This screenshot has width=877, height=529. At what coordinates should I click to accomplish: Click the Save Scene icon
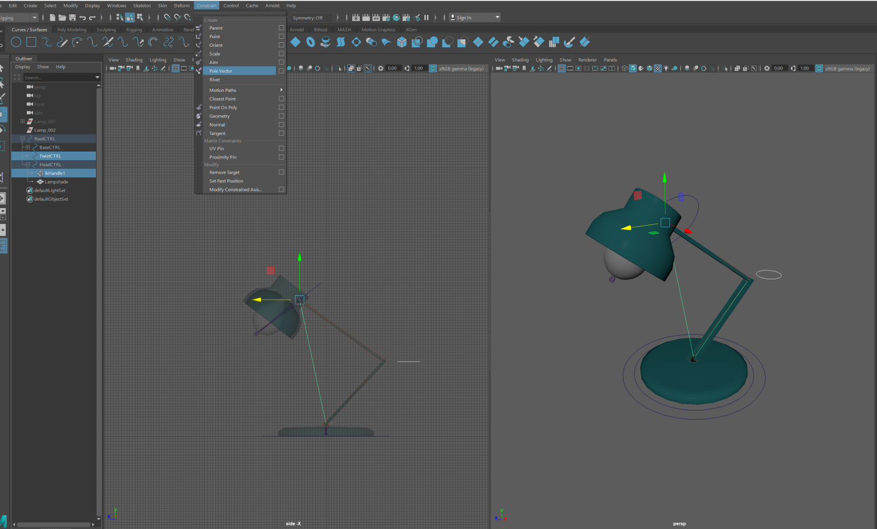click(73, 18)
